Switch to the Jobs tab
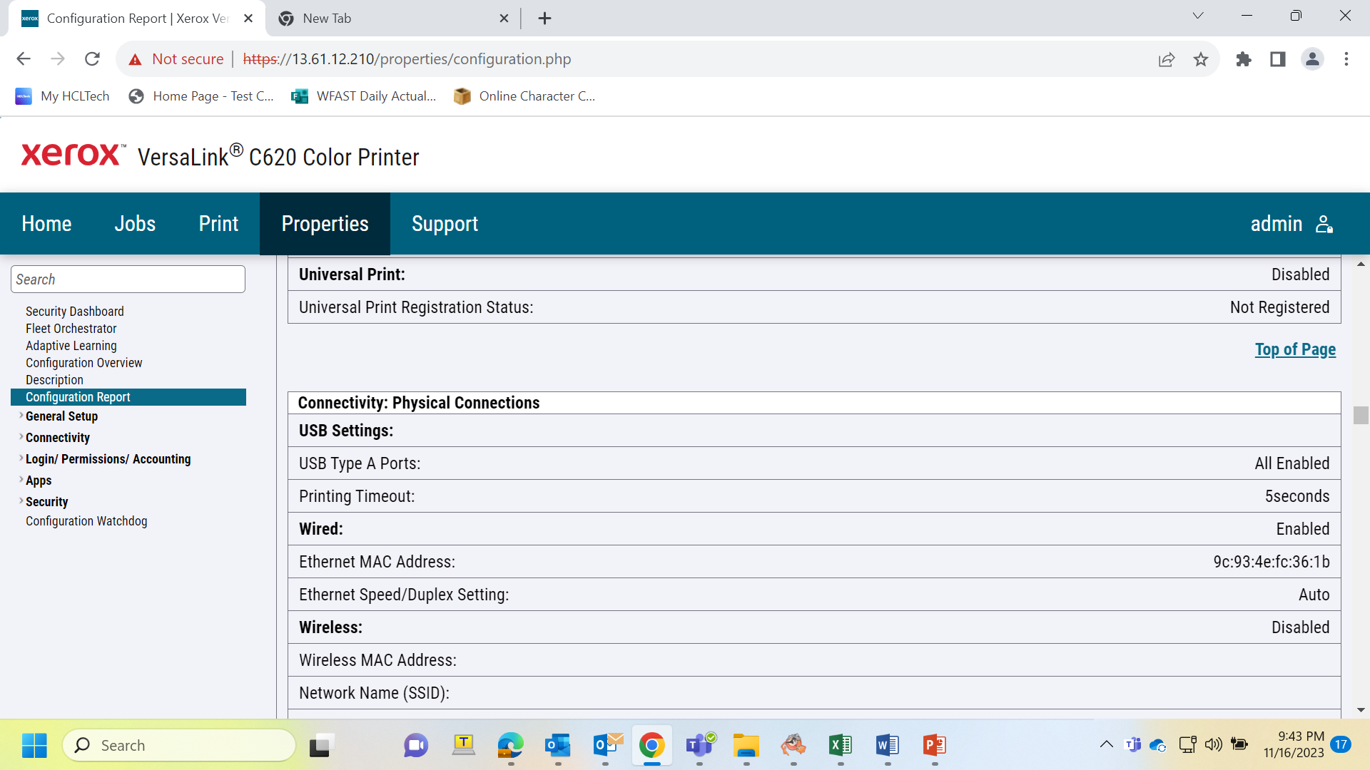1370x770 pixels. point(135,224)
